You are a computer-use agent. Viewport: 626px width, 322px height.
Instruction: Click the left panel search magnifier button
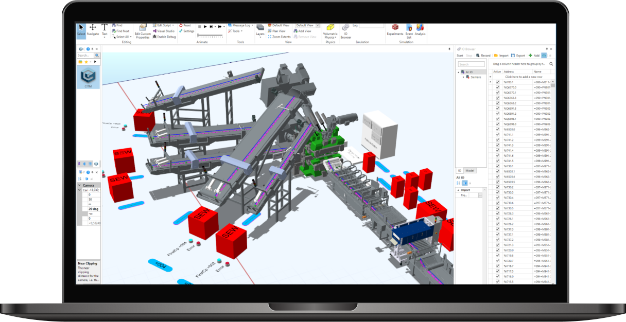[x=97, y=55]
